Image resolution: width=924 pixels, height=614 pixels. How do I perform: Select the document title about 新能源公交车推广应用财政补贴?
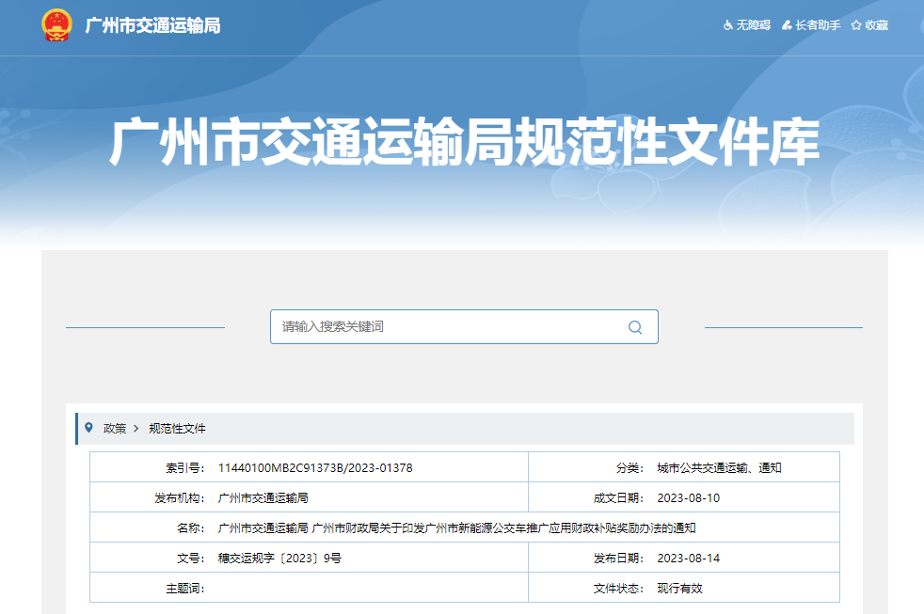point(456,528)
